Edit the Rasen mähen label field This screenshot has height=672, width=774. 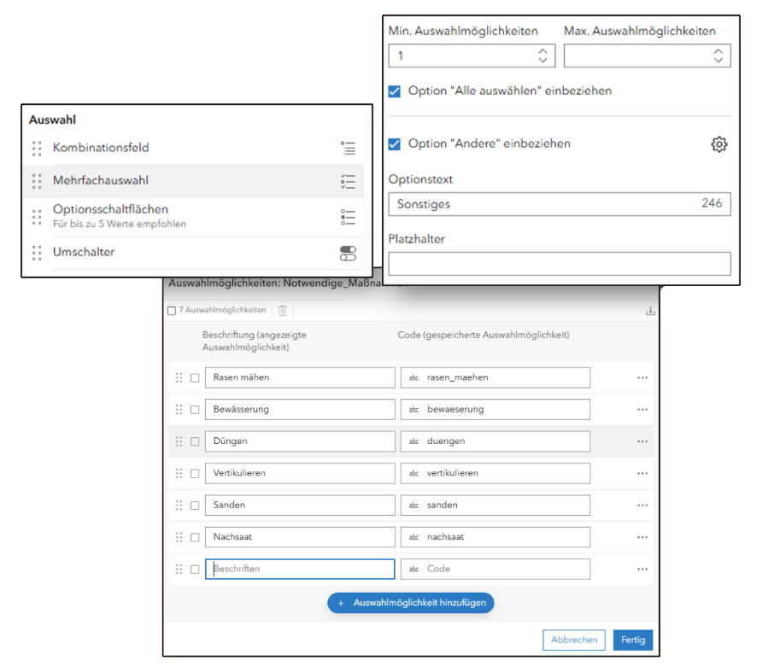(300, 377)
